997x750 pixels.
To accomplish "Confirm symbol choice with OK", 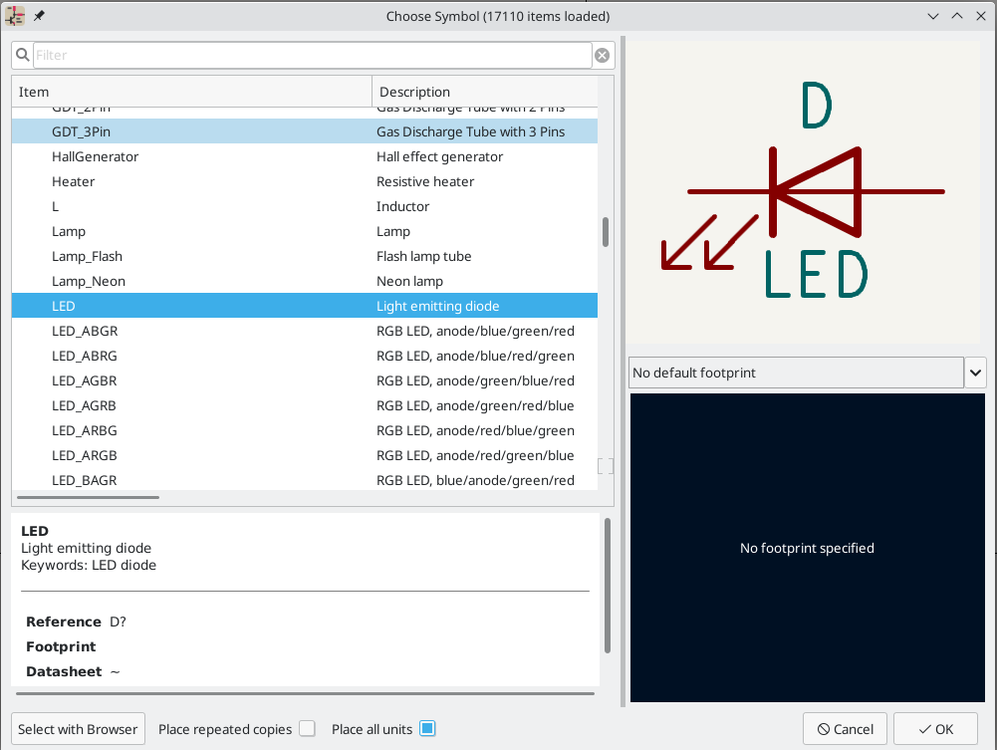I will click(934, 728).
